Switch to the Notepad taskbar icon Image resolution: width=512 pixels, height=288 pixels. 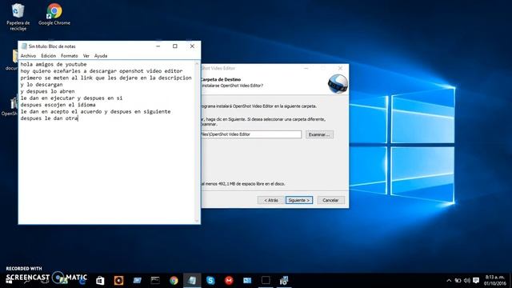pos(192,281)
